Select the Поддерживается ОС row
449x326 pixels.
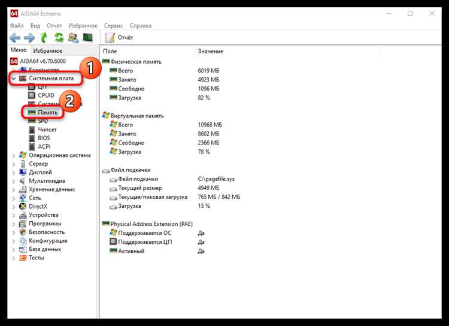coord(145,233)
